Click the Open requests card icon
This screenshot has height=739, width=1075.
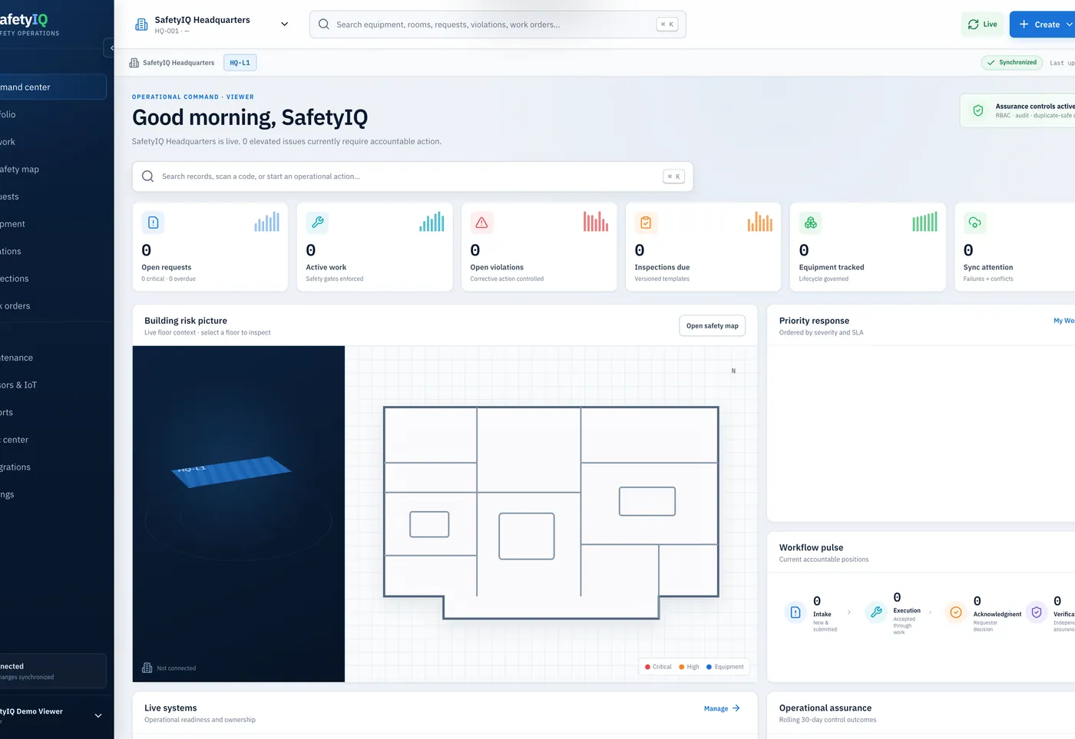point(153,223)
